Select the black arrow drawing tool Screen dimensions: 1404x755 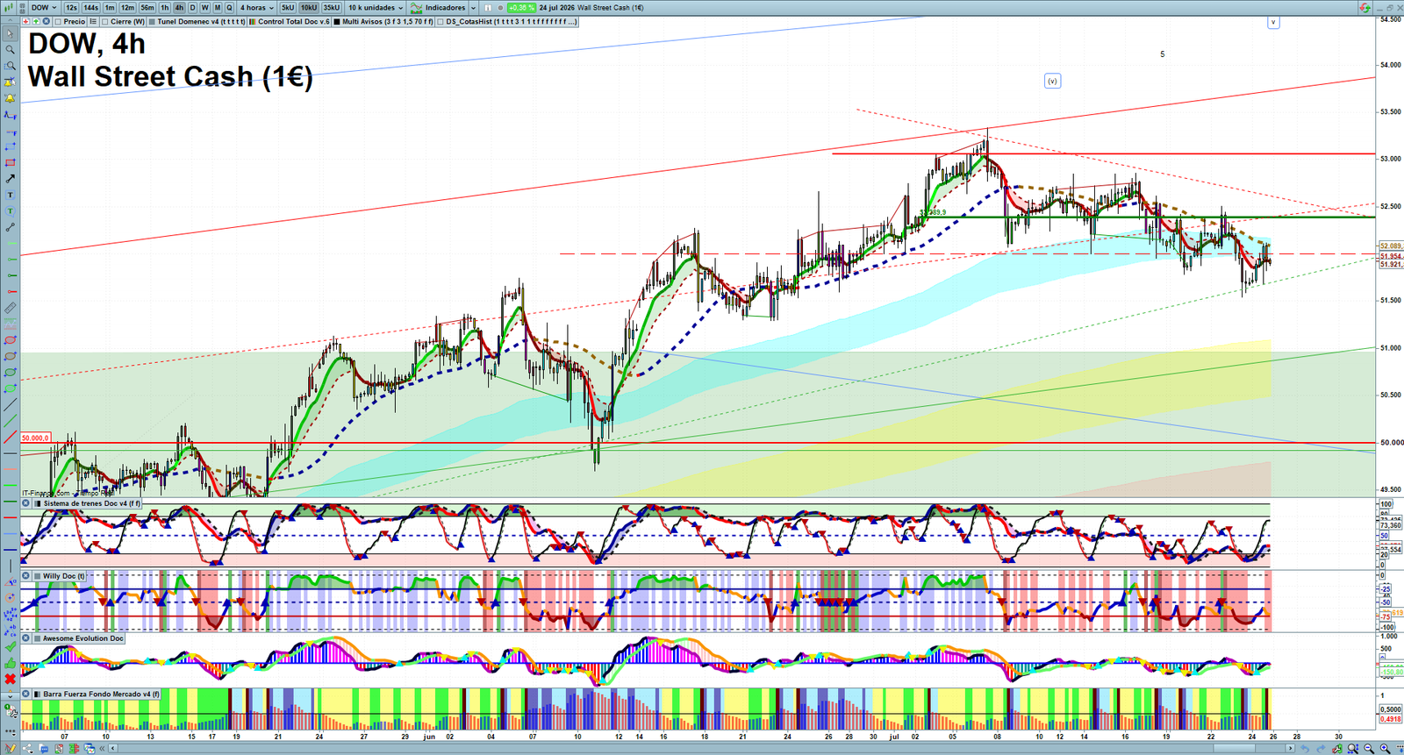tap(11, 179)
